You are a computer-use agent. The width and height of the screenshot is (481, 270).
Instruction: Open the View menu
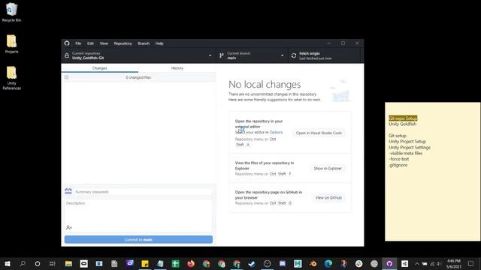tap(104, 43)
